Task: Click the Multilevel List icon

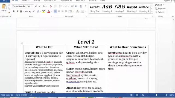Action: click(66, 6)
